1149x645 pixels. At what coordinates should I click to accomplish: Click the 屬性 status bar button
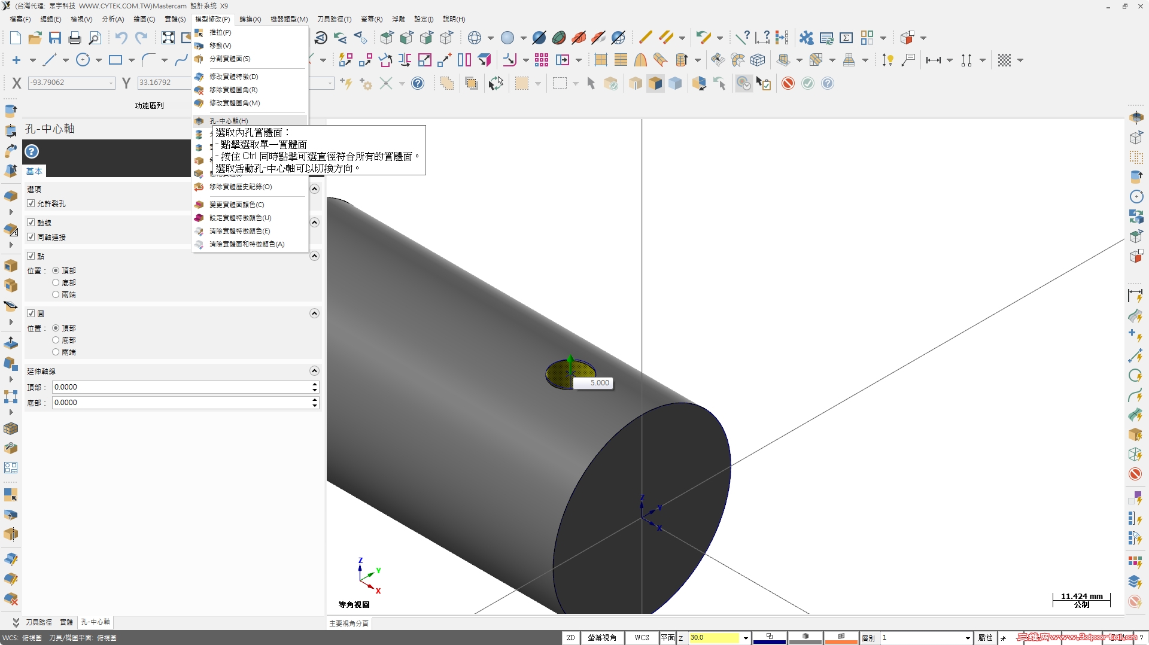(x=985, y=638)
